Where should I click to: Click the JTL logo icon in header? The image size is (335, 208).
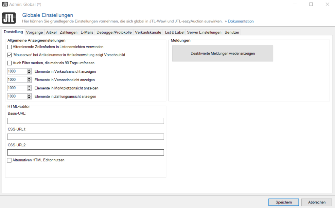click(x=9, y=18)
